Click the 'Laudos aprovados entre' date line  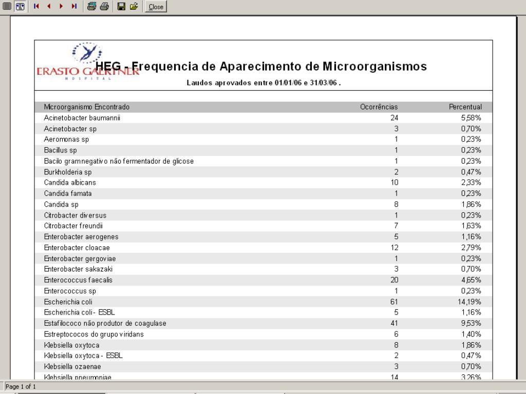pos(264,83)
